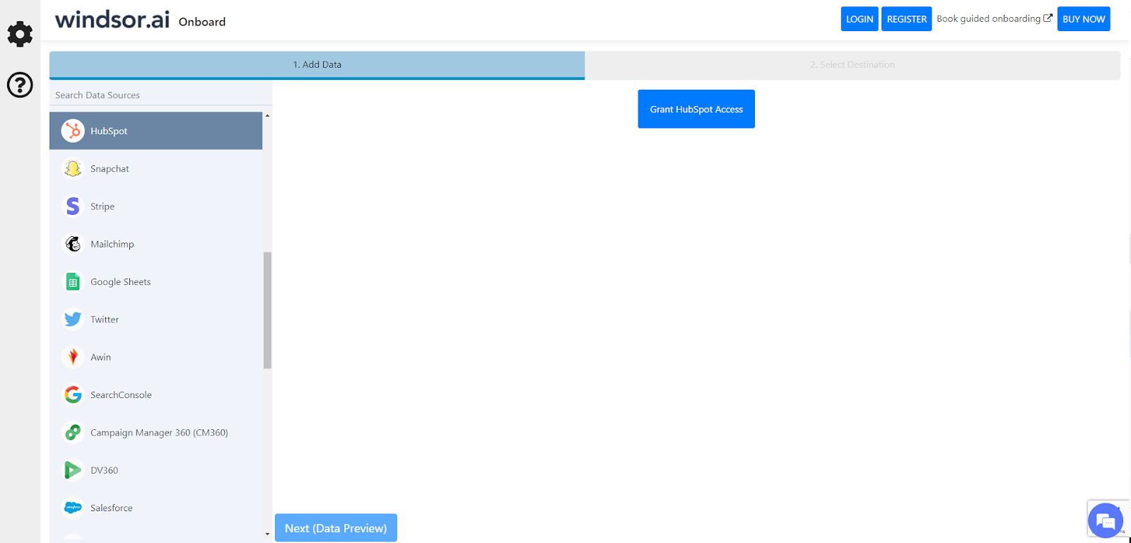Open the settings gear icon
The image size is (1131, 543).
pyautogui.click(x=20, y=34)
